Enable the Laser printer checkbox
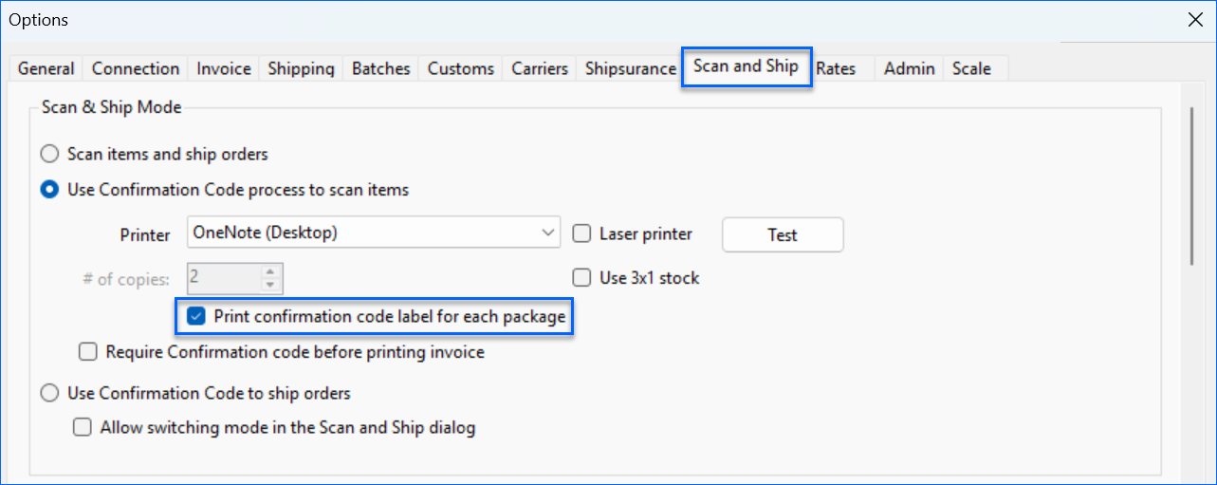The width and height of the screenshot is (1217, 485). click(x=582, y=233)
